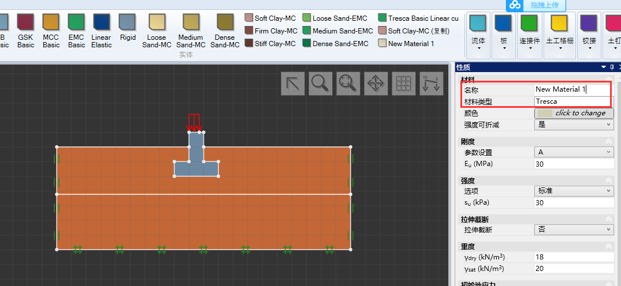This screenshot has width=621, height=286.
Task: Open the 拉伸截断 dropdown
Action: pos(574,229)
